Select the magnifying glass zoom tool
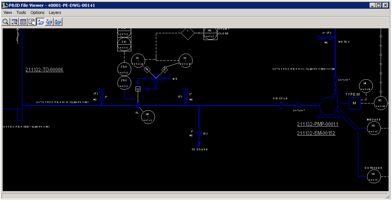Screen dimensions: 392x201 5,22
